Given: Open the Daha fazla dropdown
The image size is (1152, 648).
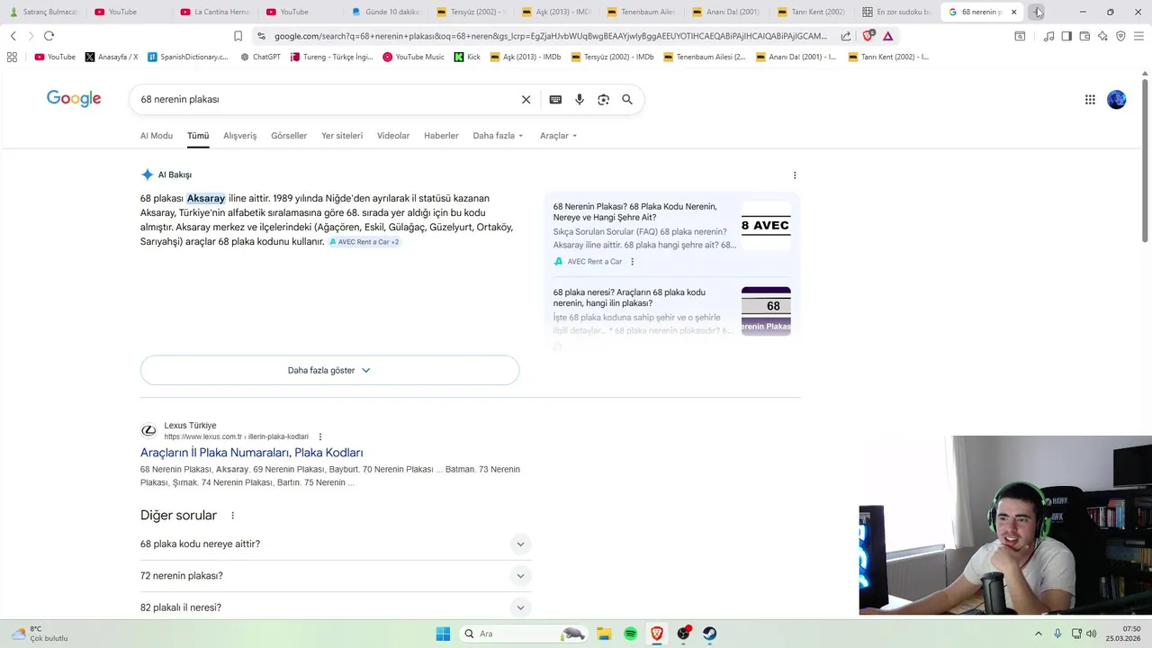Looking at the screenshot, I should [498, 136].
